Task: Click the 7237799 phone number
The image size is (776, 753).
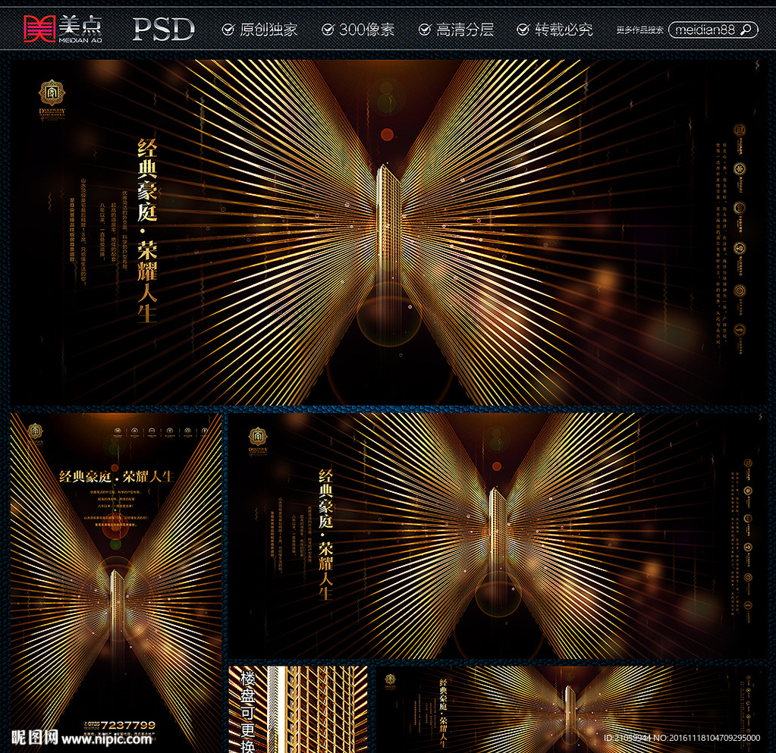Action: [x=127, y=725]
